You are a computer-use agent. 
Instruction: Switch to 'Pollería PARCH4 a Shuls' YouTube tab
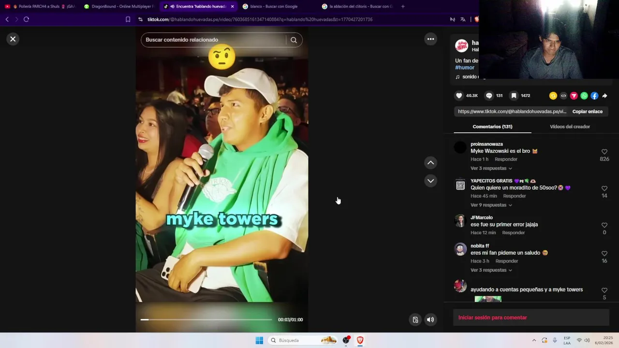[x=40, y=6]
